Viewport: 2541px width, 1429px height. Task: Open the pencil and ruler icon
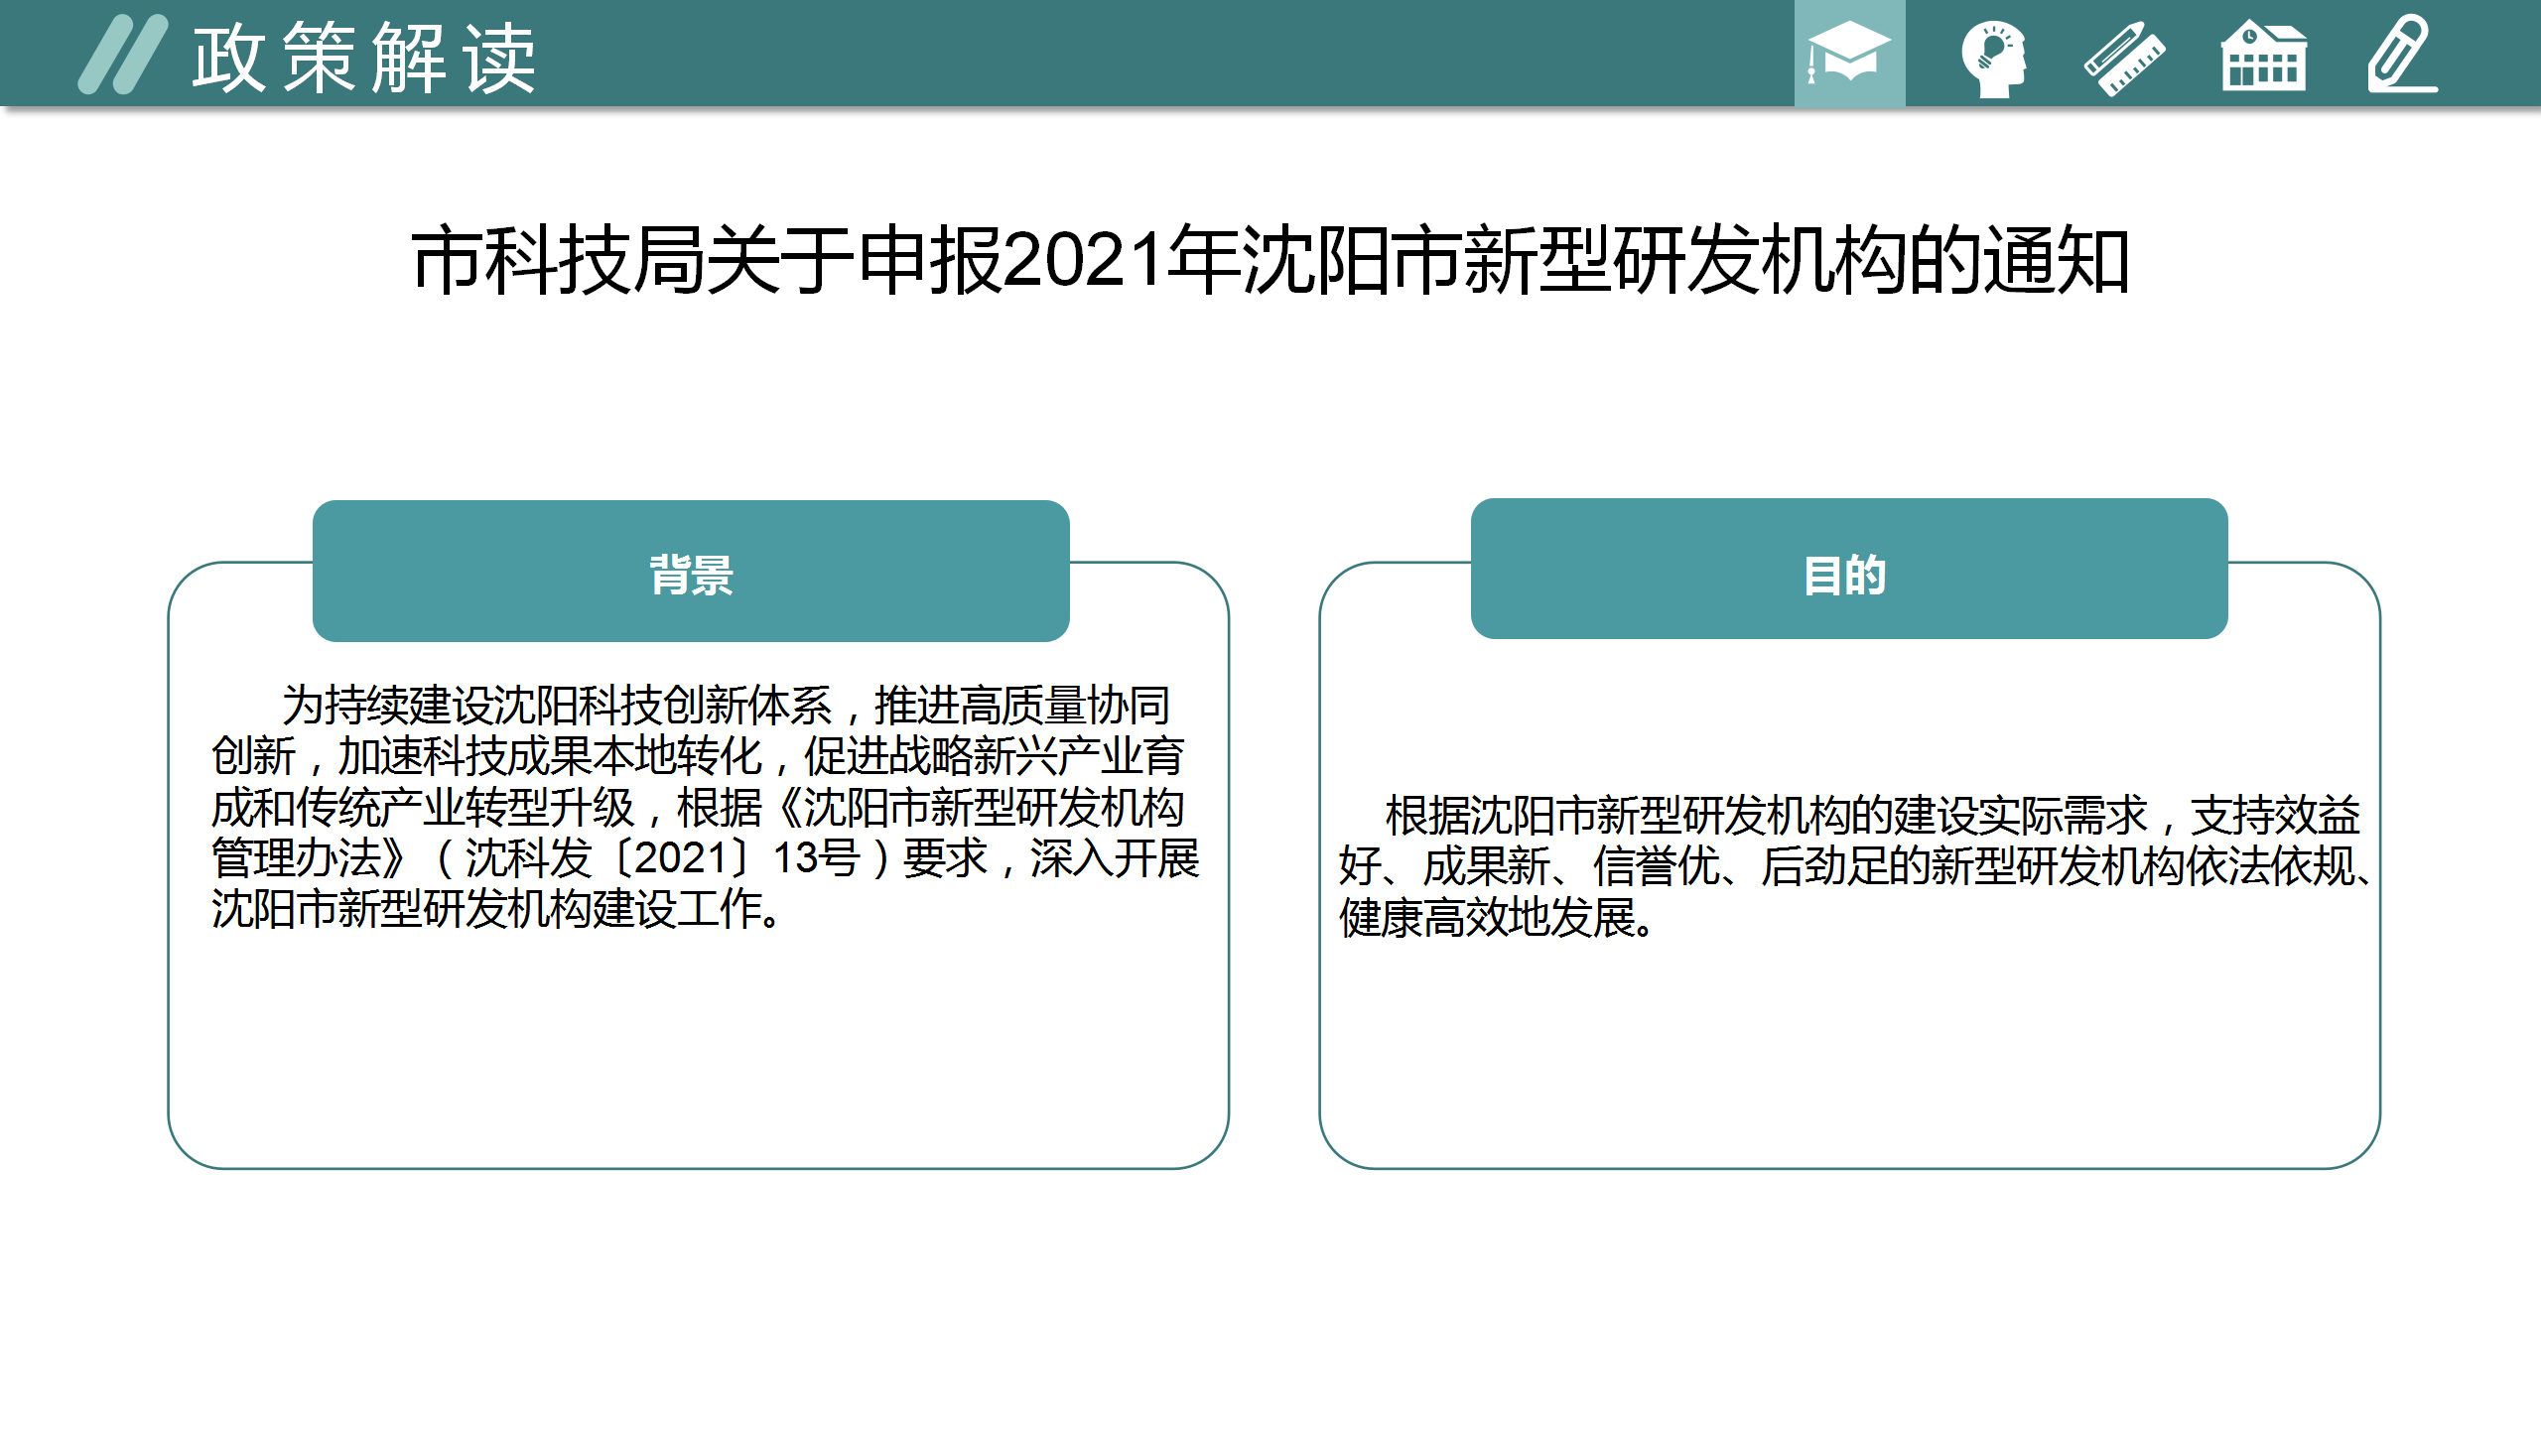(x=2124, y=58)
